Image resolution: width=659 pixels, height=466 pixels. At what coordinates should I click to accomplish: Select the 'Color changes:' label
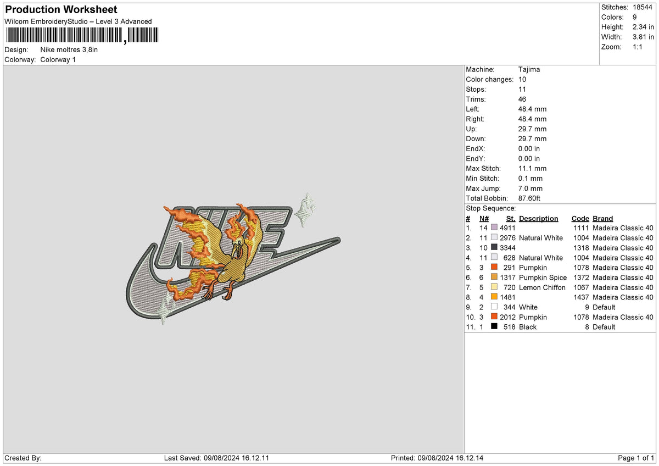[x=490, y=79]
